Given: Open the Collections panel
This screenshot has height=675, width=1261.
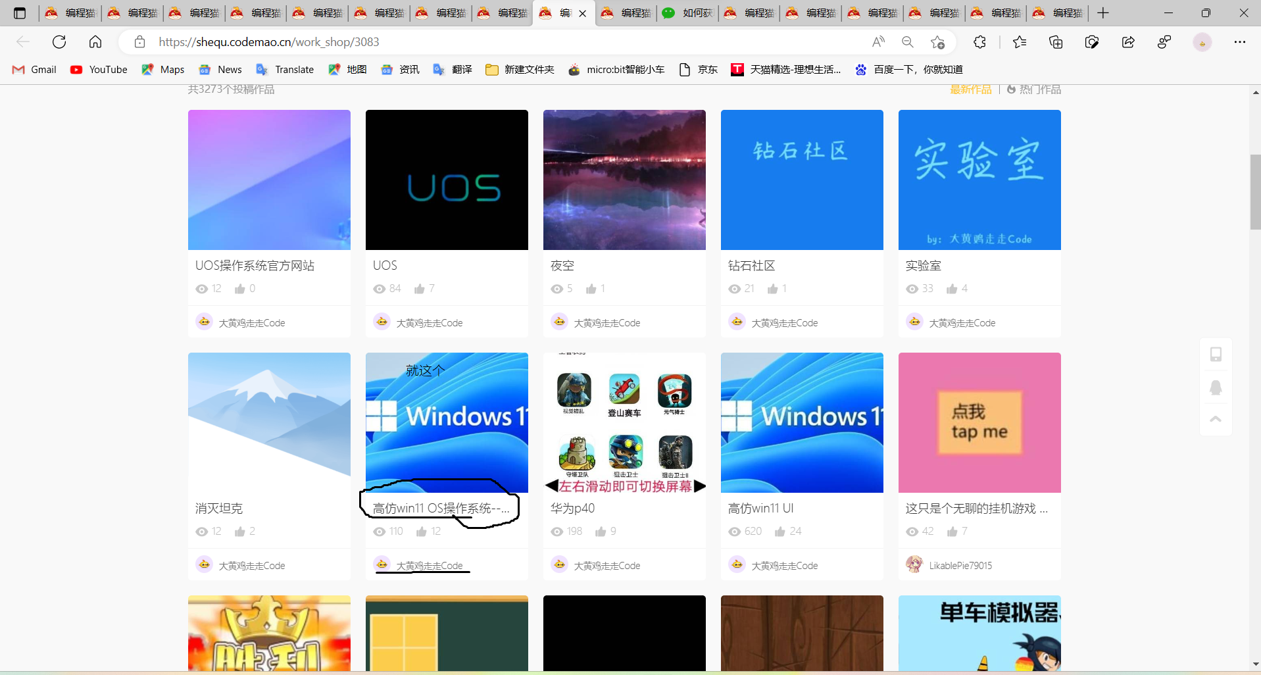Looking at the screenshot, I should (1056, 42).
